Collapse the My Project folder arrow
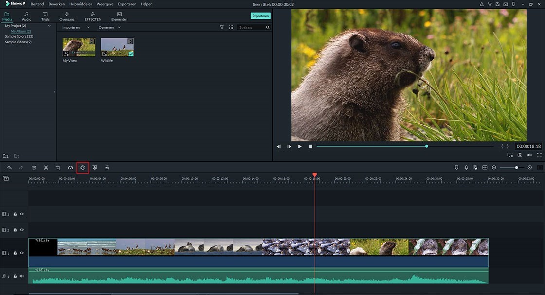 pos(49,26)
